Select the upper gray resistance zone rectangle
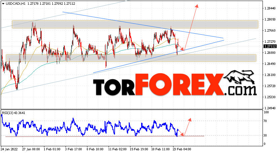 click(x=135, y=25)
